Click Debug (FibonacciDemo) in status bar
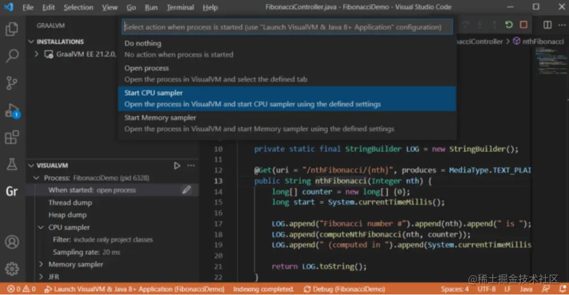 tap(344, 289)
